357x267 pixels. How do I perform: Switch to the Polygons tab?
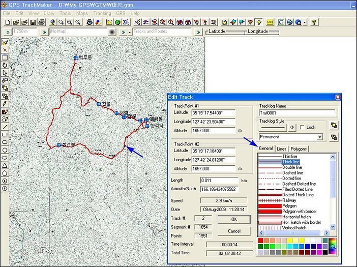(299, 149)
